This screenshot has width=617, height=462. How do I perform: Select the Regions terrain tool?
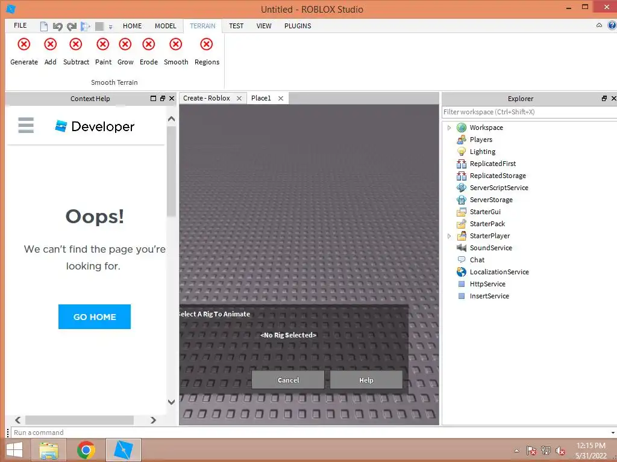tap(207, 52)
